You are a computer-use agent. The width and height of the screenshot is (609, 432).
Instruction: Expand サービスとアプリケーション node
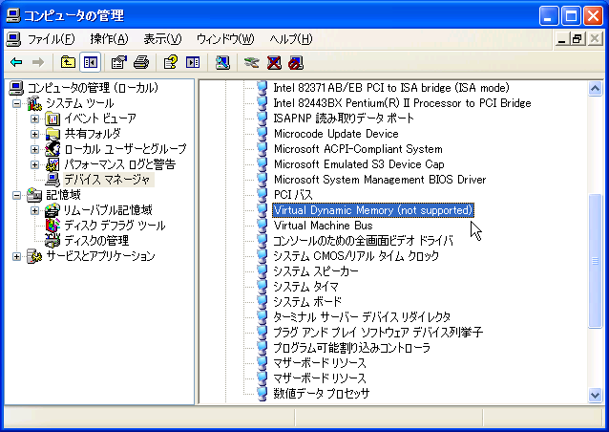(x=16, y=256)
